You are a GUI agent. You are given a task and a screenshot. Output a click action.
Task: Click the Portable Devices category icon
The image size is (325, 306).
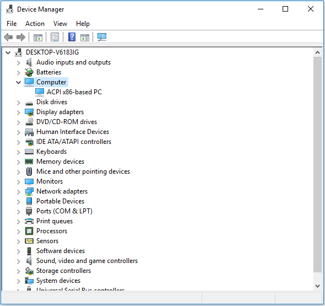point(29,201)
